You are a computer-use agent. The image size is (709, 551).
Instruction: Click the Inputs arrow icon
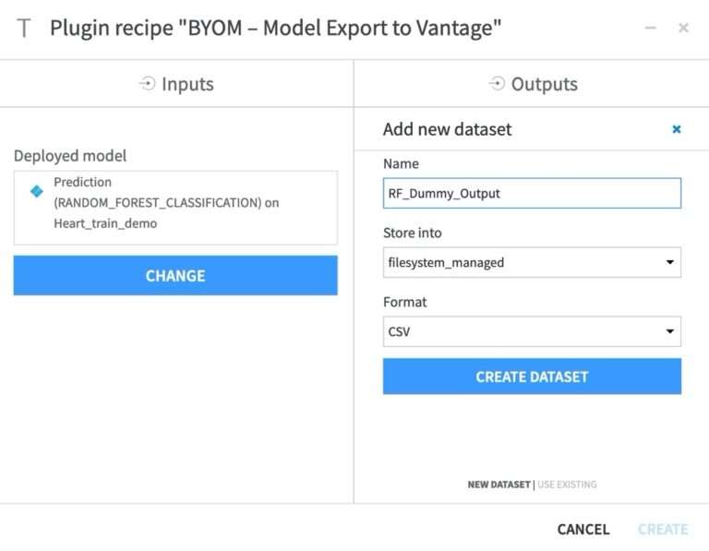coord(147,84)
